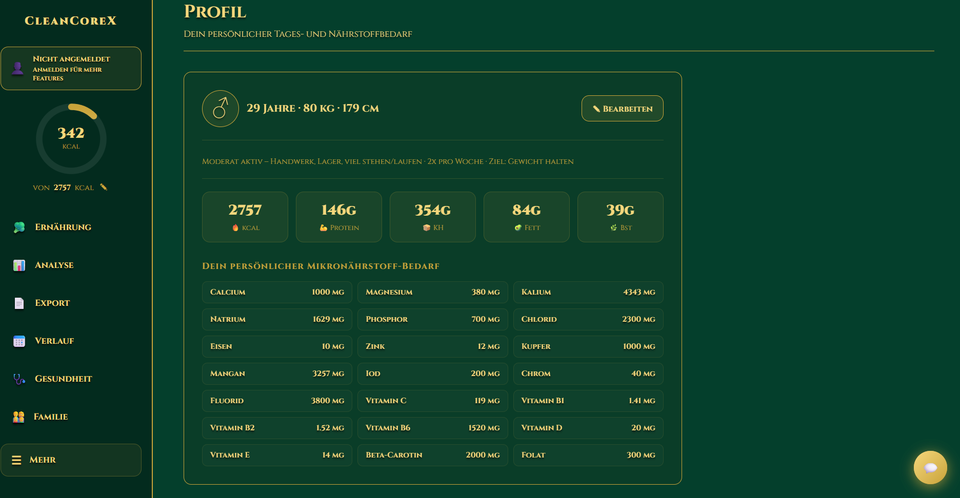Click the broccoli Ernährung icon
Screen dimensions: 960x498
tap(19, 227)
